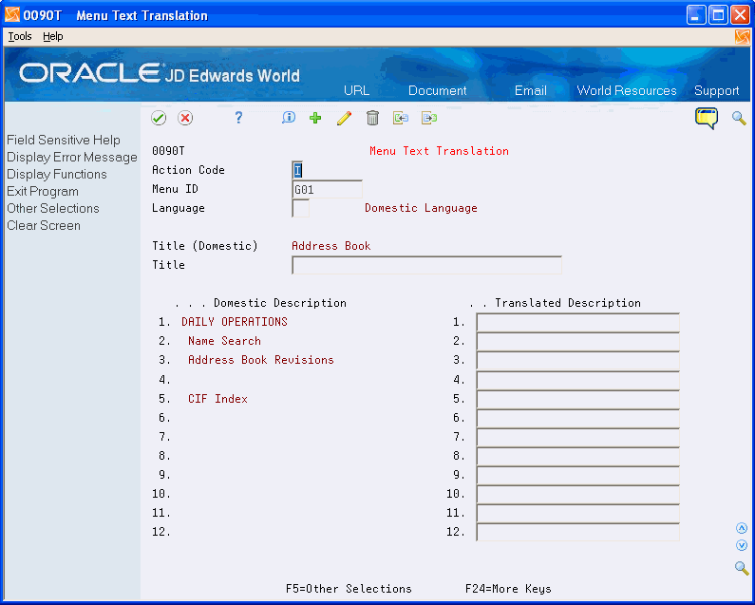Click the magnifier icon at top right
Screen dimensions: 755x605
(739, 118)
